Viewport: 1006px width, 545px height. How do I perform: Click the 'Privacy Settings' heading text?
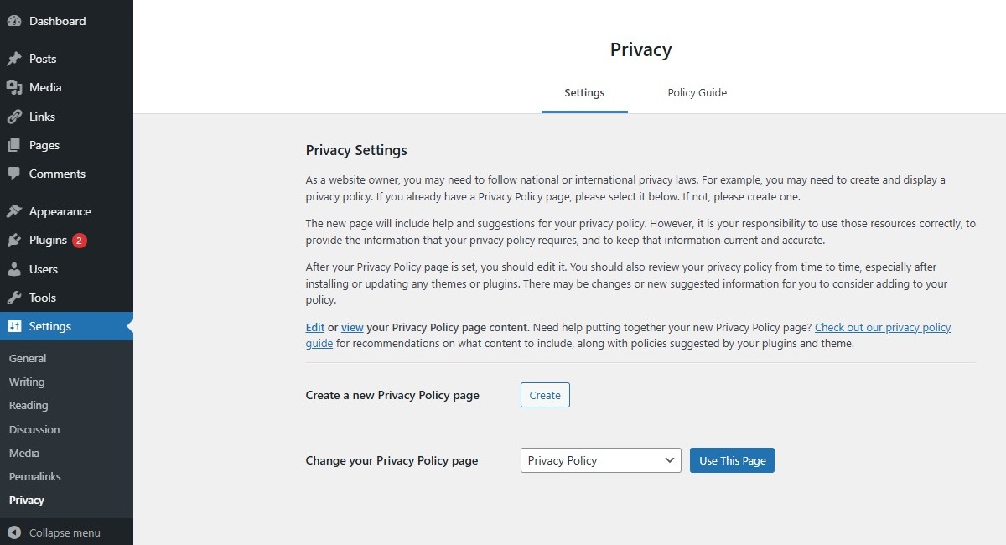pos(356,151)
